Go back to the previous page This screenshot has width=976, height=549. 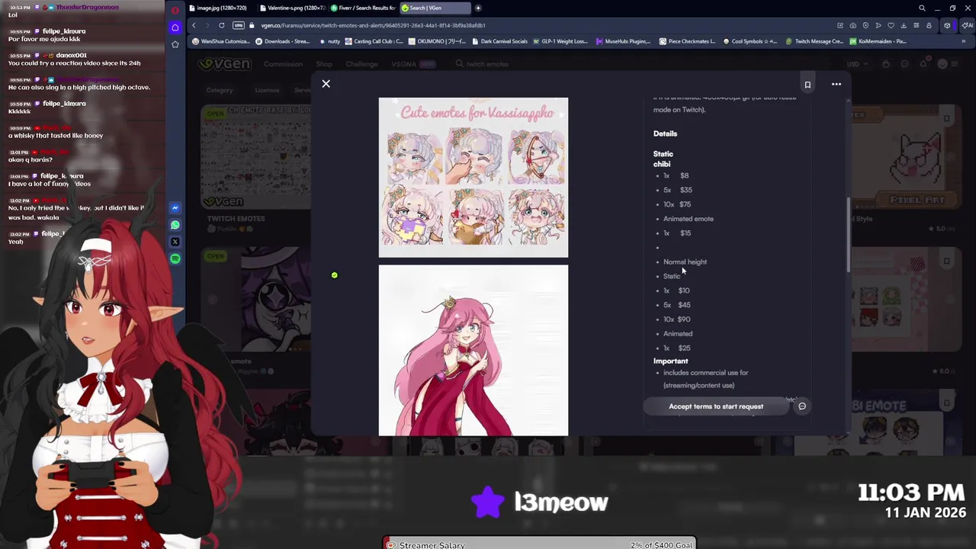[194, 25]
